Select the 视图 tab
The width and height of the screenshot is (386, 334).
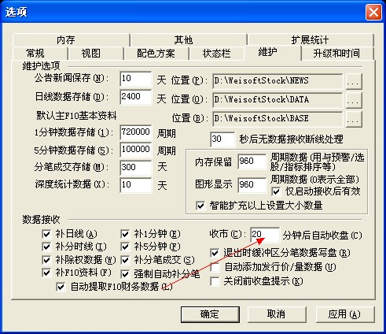[95, 54]
